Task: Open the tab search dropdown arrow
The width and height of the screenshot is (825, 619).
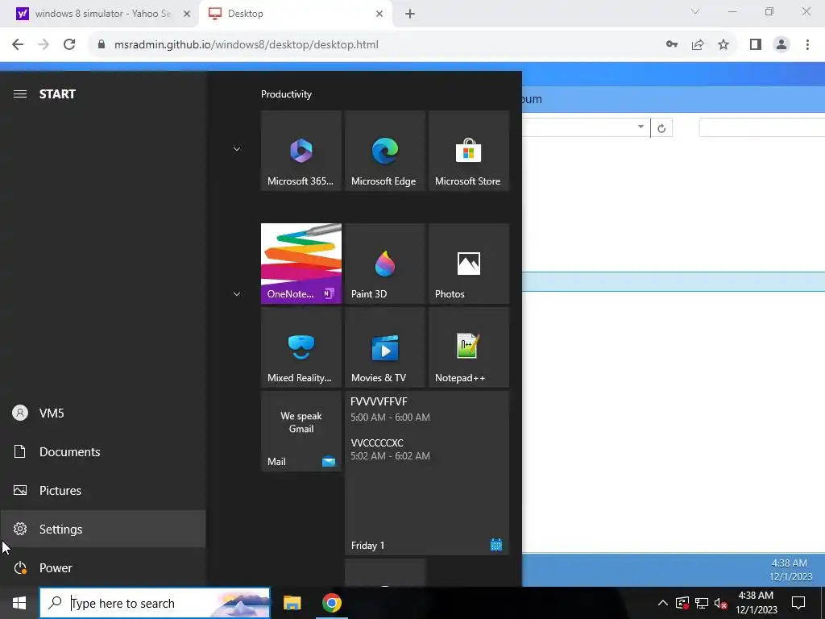Action: [x=695, y=11]
